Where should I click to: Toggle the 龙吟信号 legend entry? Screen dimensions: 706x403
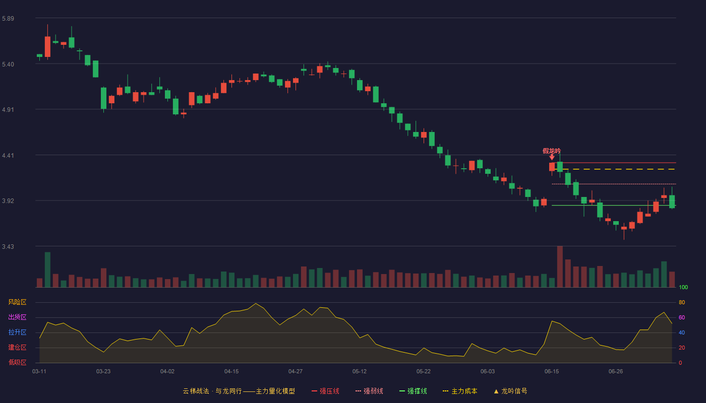[510, 391]
